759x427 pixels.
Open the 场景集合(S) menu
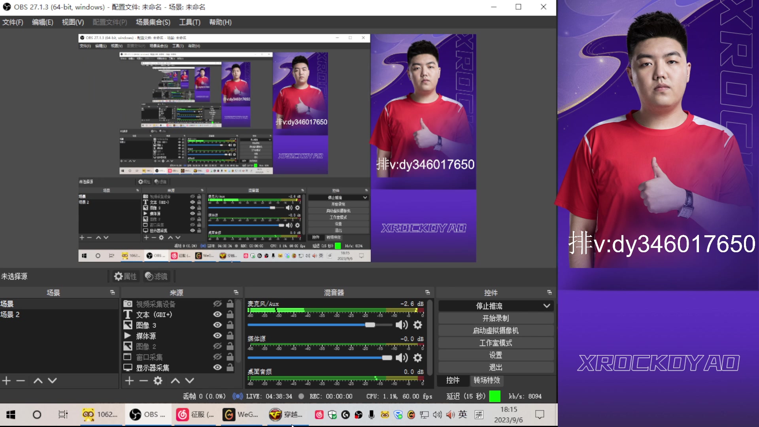pyautogui.click(x=153, y=22)
